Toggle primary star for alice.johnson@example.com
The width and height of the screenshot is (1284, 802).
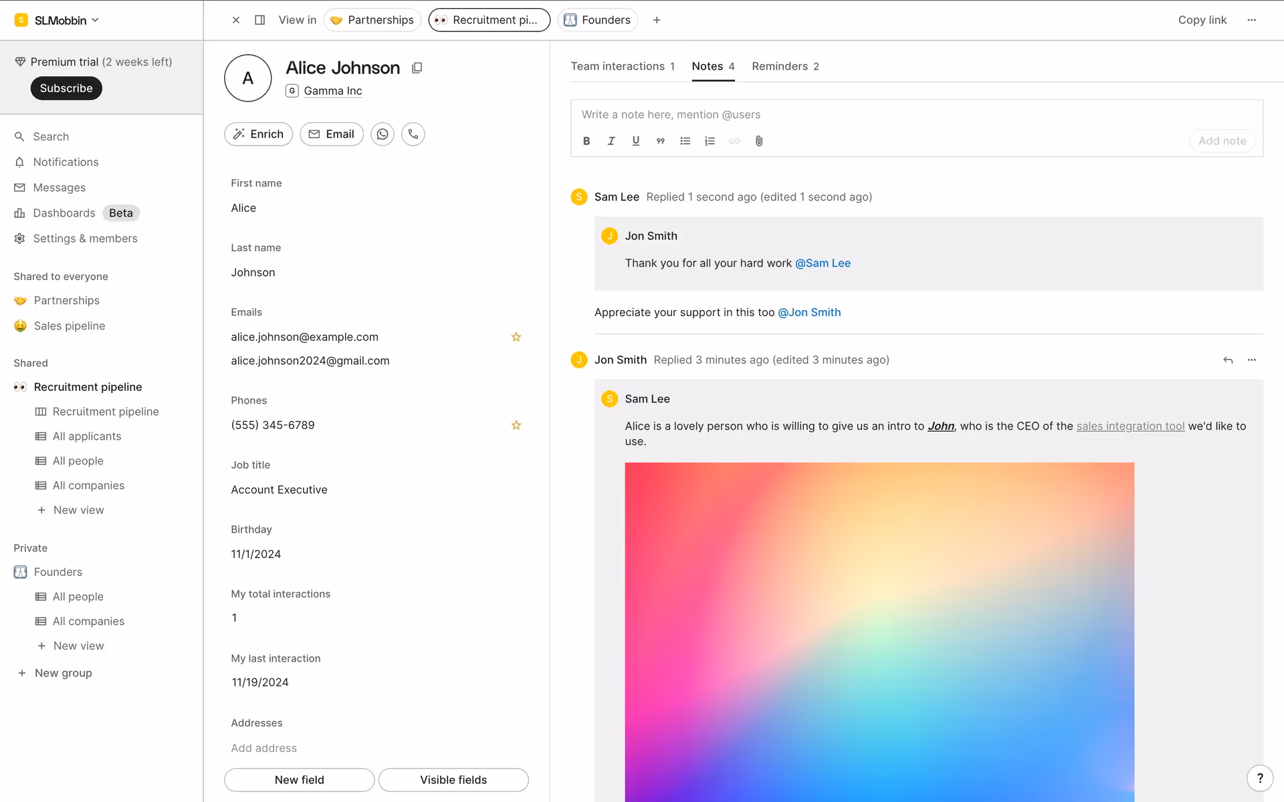[516, 337]
